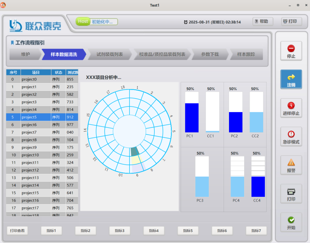Select the project4 row
The width and height of the screenshot is (310, 243).
pyautogui.click(x=42, y=109)
